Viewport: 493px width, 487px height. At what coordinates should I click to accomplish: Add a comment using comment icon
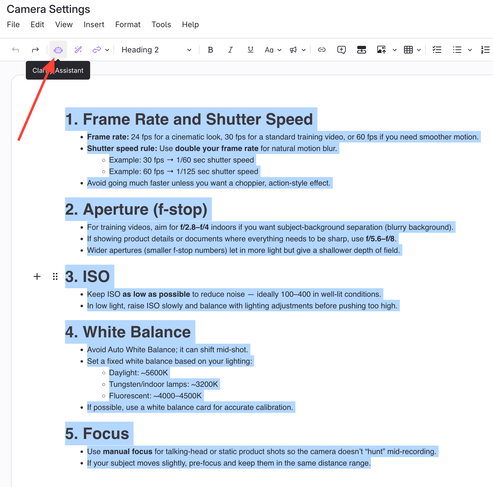[x=341, y=50]
